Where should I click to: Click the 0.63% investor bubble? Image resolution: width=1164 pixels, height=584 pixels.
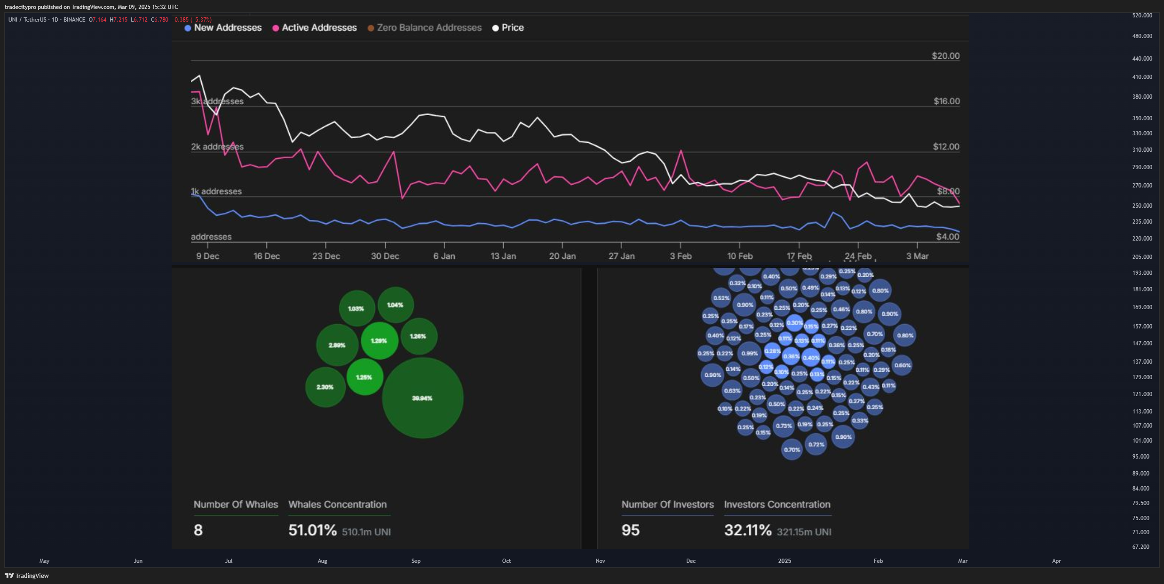[732, 390]
